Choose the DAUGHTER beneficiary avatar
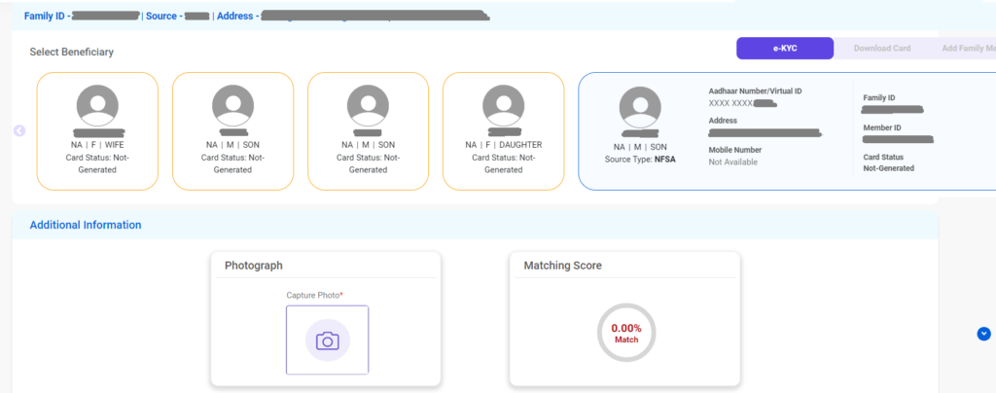The width and height of the screenshot is (996, 393). point(503,105)
